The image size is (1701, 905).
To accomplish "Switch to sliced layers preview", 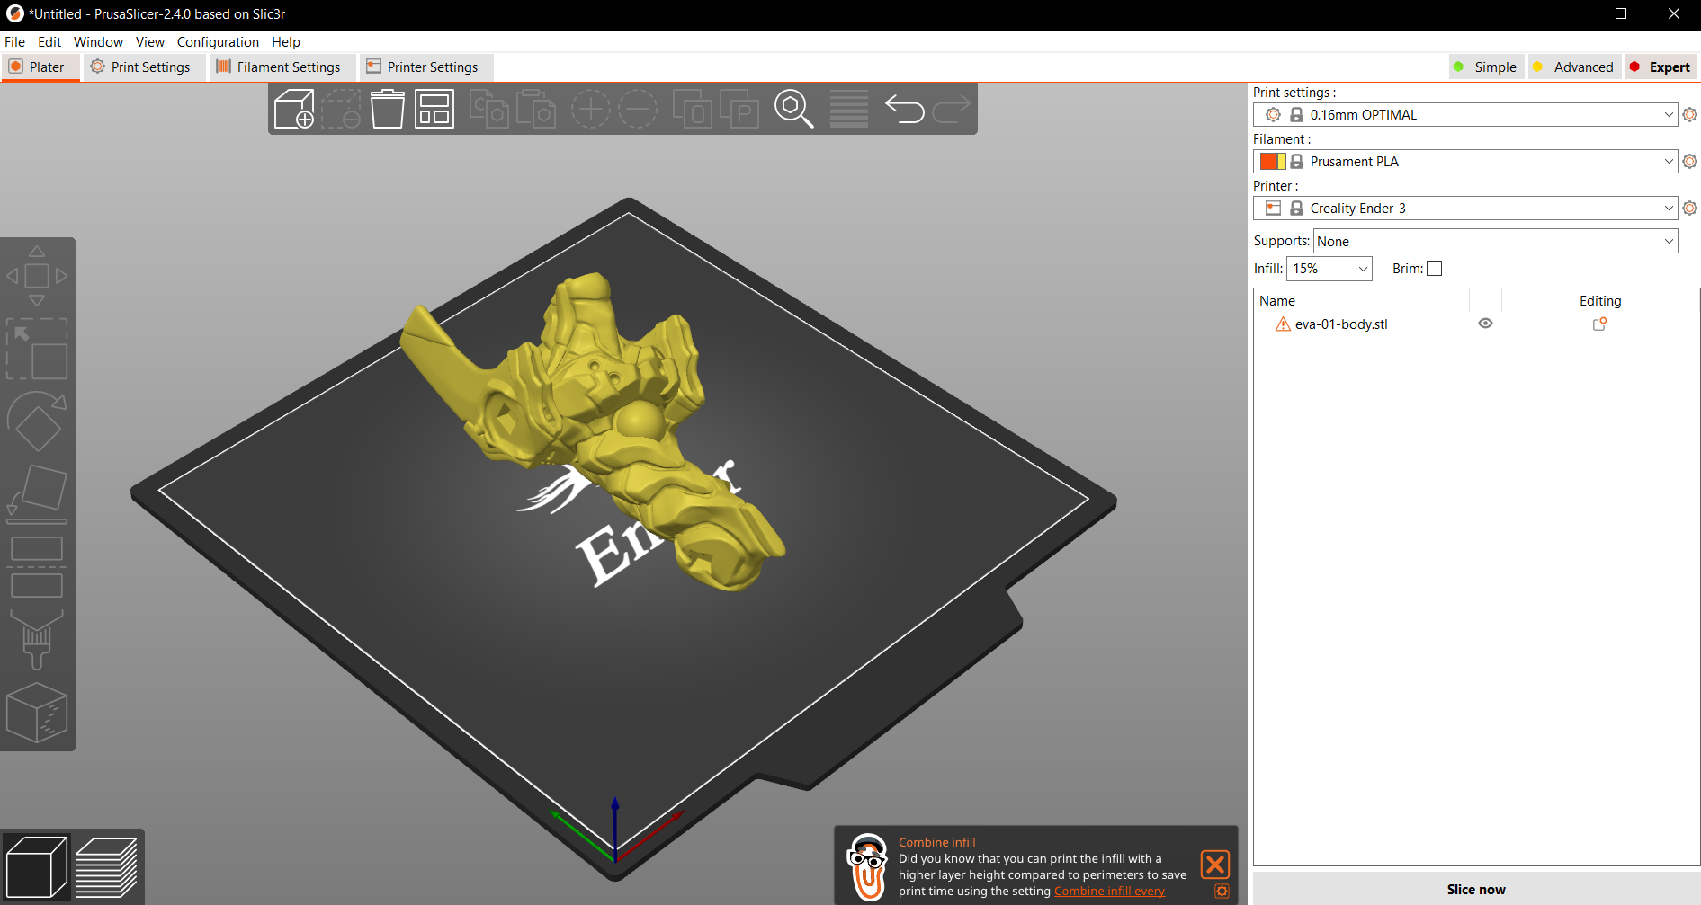I will pyautogui.click(x=106, y=866).
